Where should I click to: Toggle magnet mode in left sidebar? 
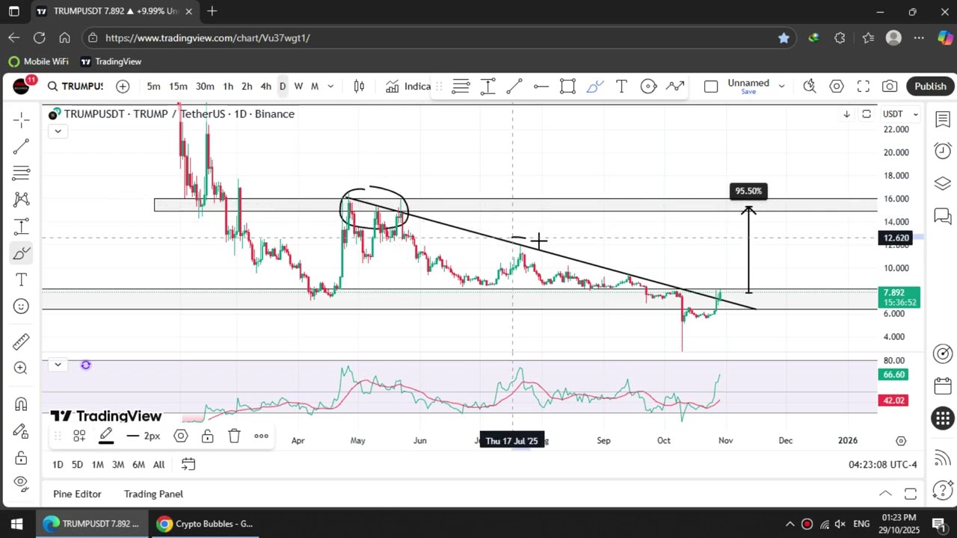21,404
